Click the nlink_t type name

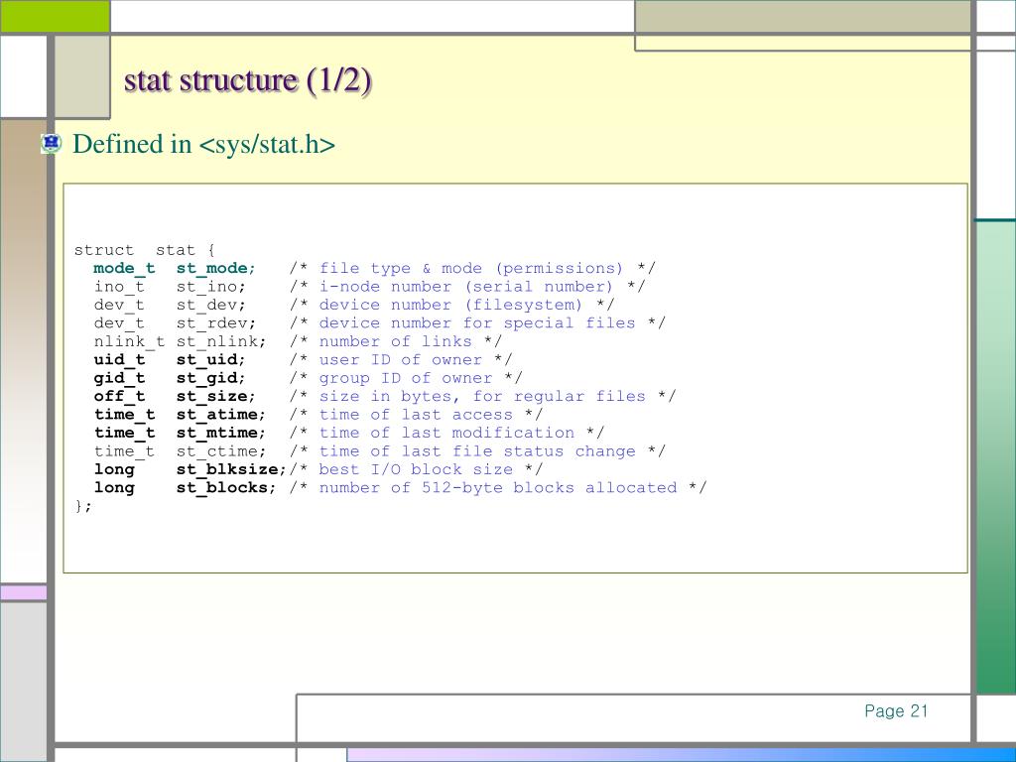(x=130, y=341)
